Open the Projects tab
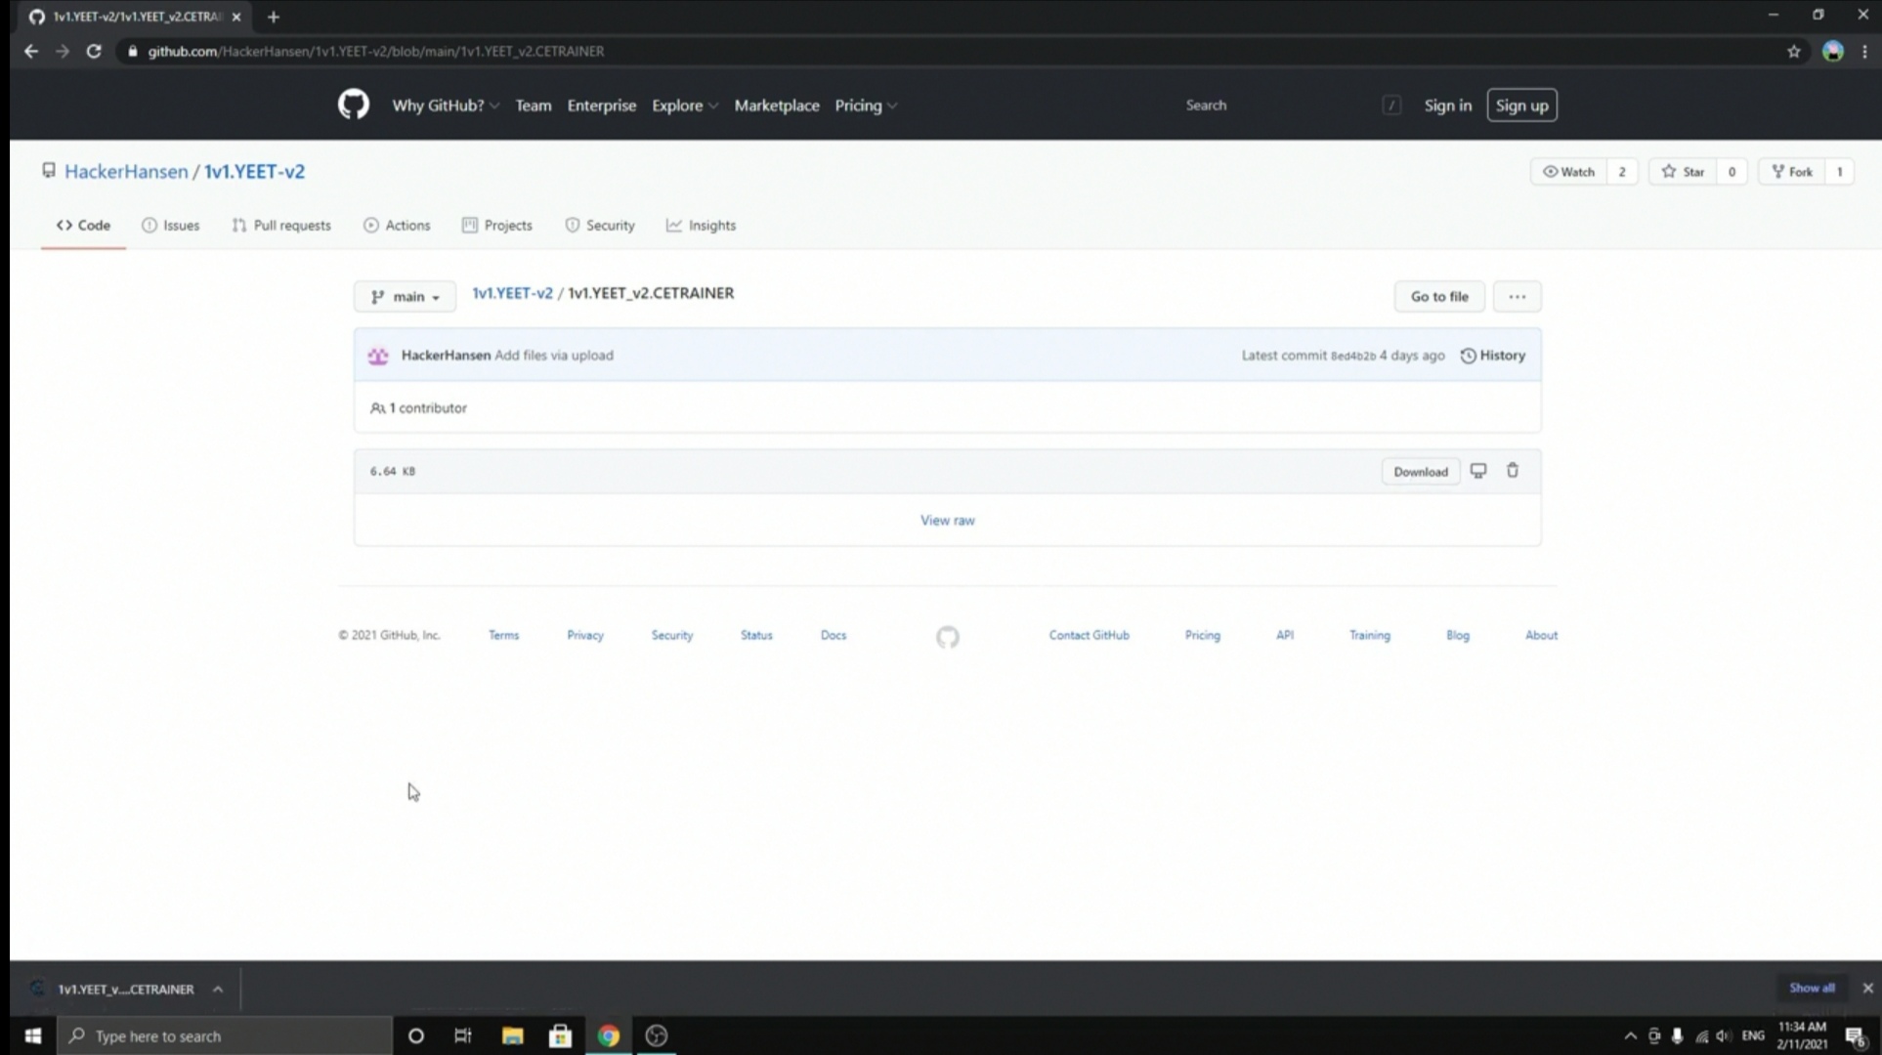 click(497, 226)
